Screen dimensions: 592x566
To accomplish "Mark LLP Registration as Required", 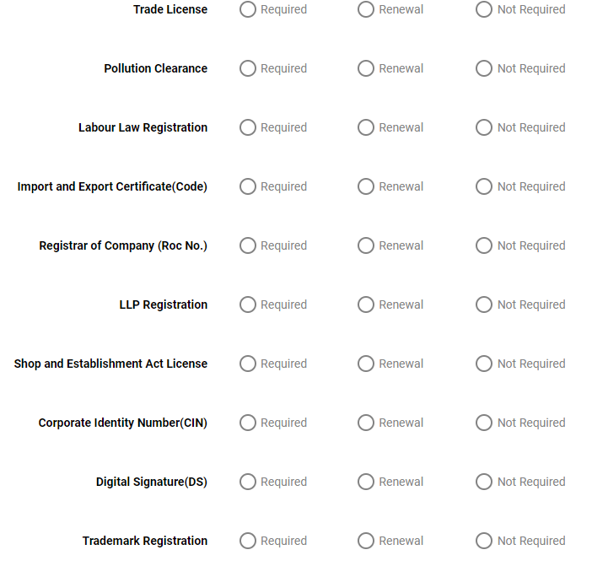I will click(248, 305).
